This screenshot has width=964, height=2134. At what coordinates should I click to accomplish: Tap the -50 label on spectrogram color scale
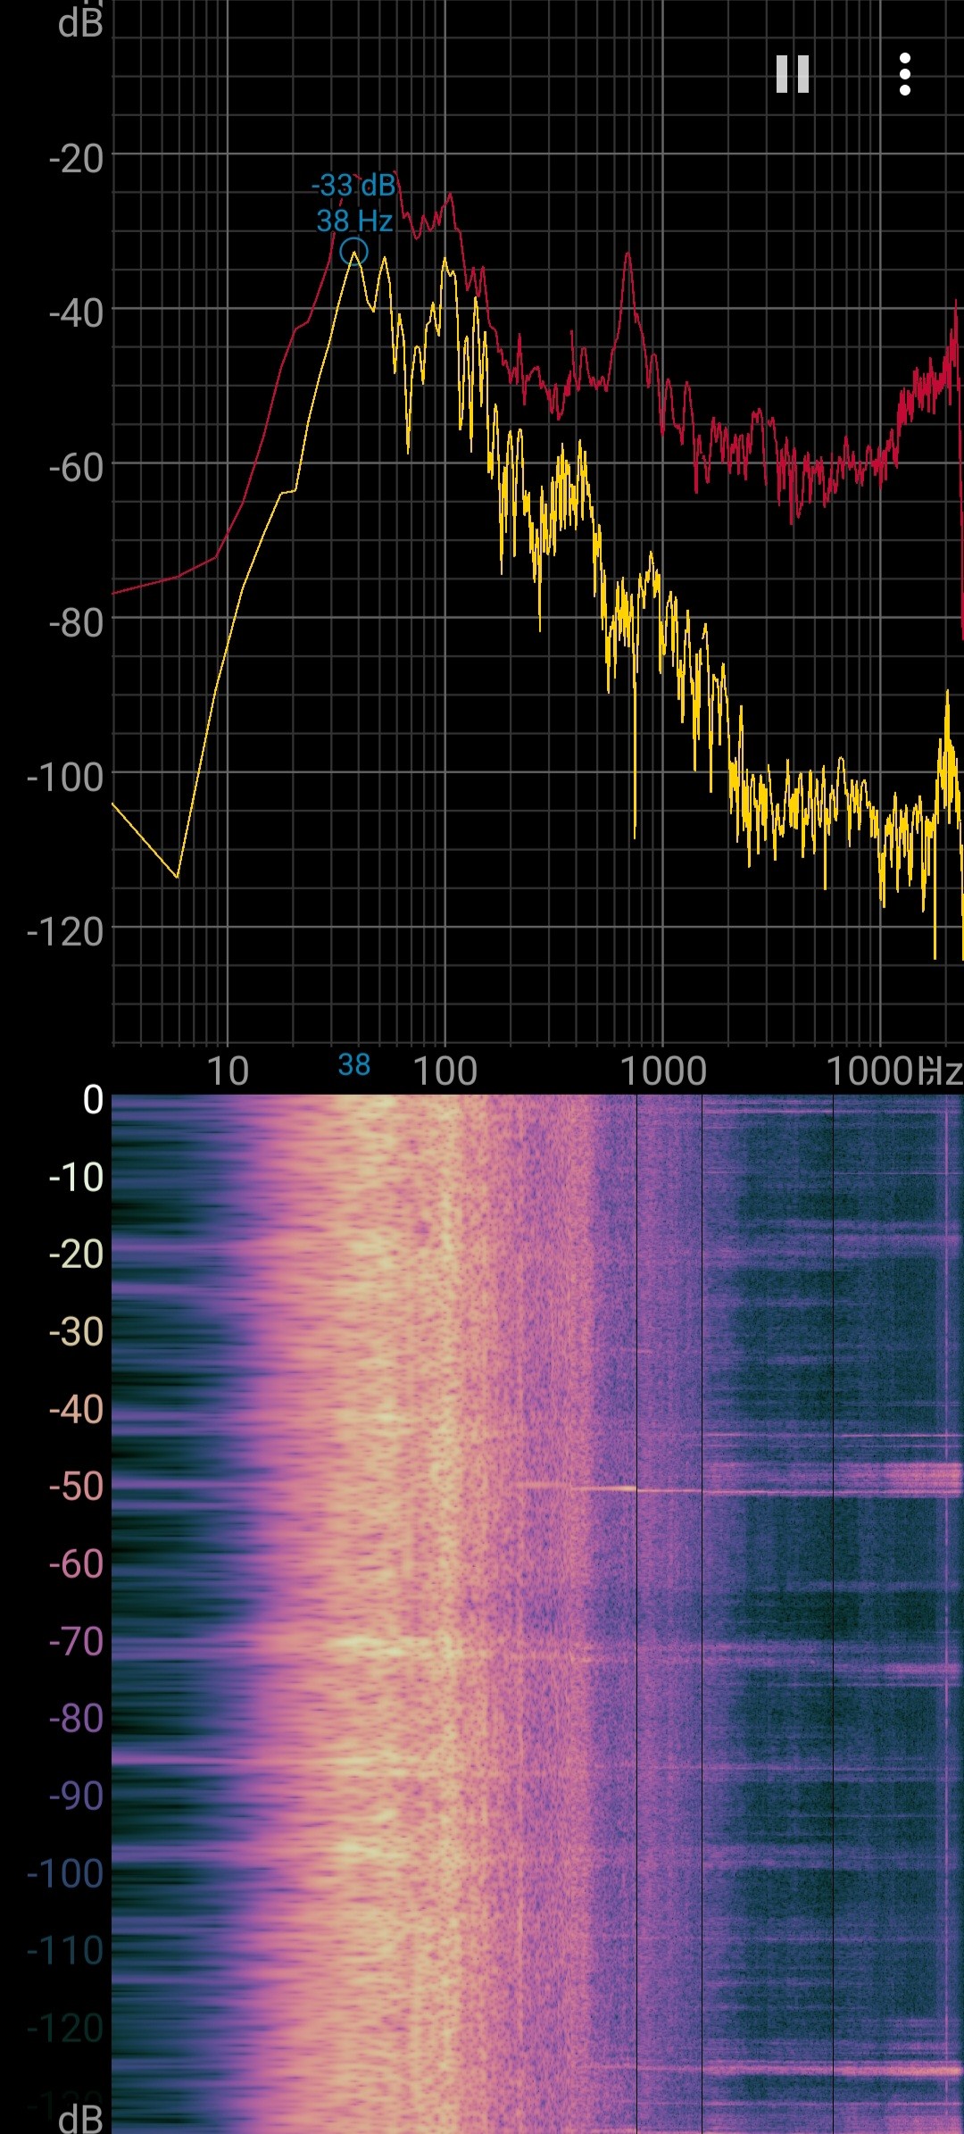point(77,1487)
